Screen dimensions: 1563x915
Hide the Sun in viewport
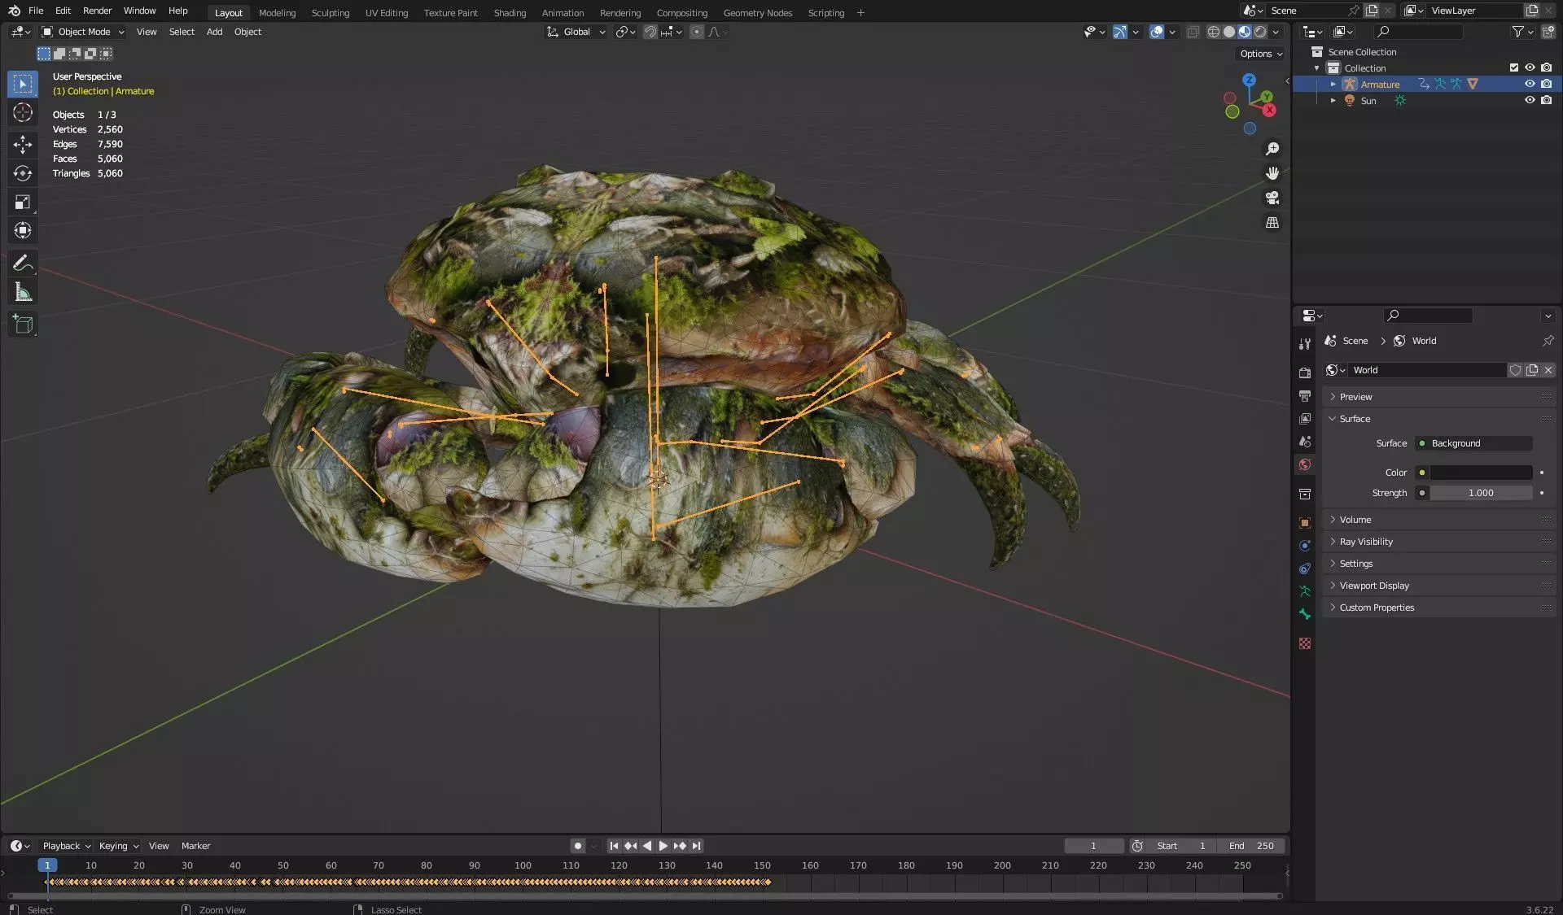tap(1530, 100)
